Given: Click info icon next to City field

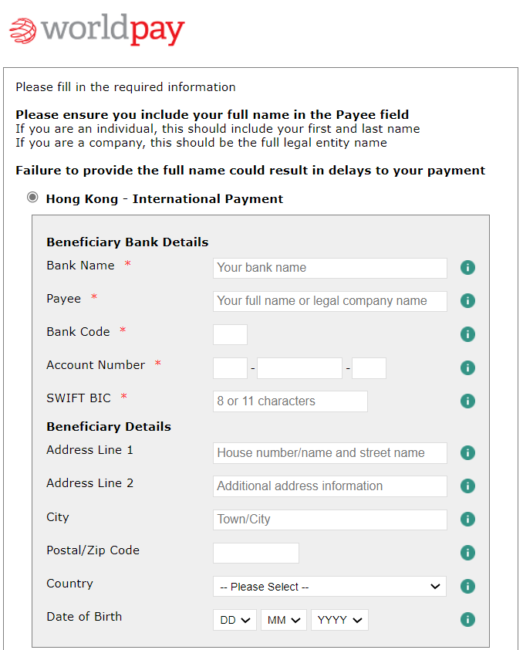Looking at the screenshot, I should pos(467,519).
